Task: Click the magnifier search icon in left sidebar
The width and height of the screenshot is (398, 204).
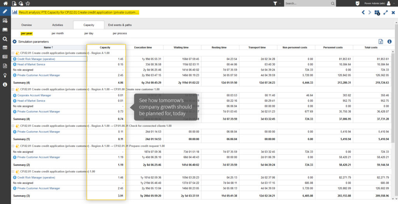Action: click(5, 39)
